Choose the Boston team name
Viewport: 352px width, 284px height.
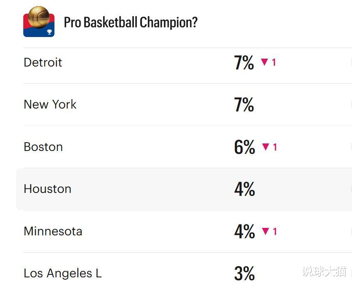pos(43,147)
